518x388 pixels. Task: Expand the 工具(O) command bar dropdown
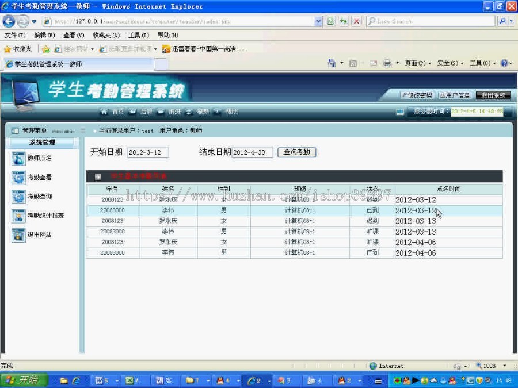click(x=483, y=63)
